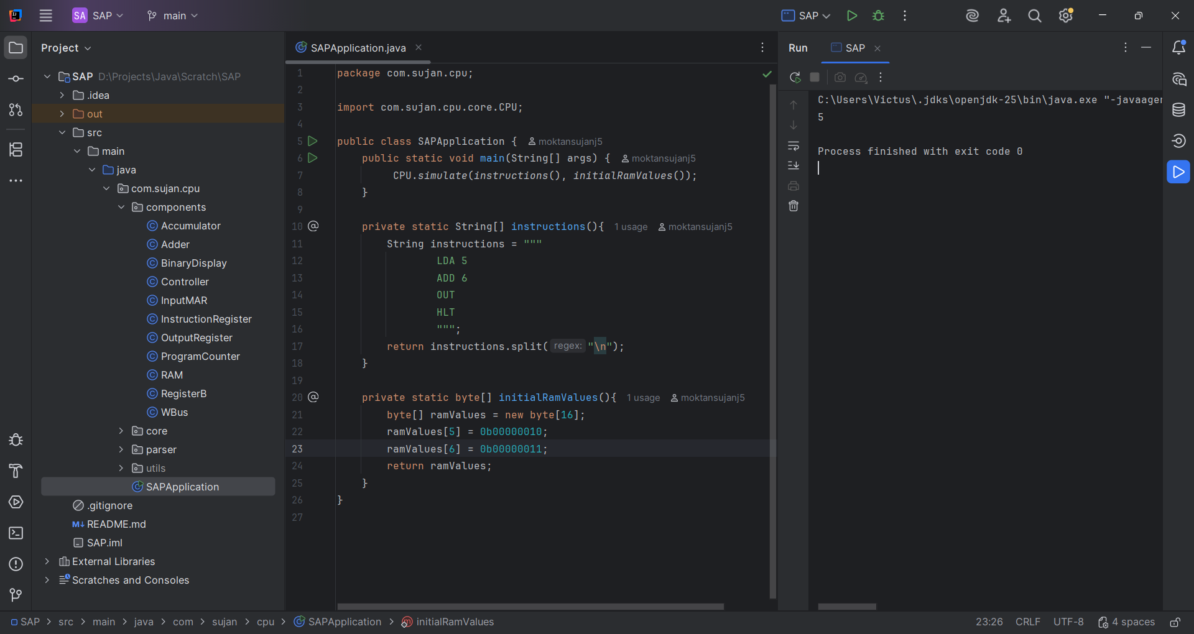
Task: Open the README.md file in project tree
Action: 116,524
